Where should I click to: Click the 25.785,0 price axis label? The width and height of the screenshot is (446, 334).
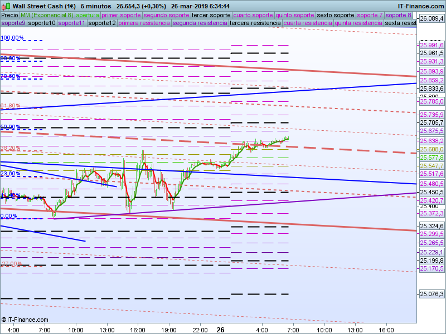coord(432,101)
